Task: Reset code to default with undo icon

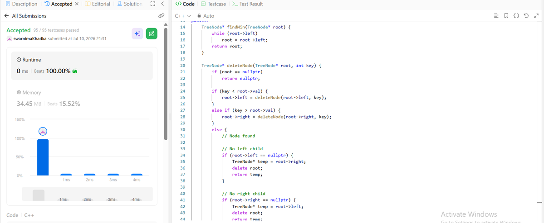Action: (x=526, y=16)
